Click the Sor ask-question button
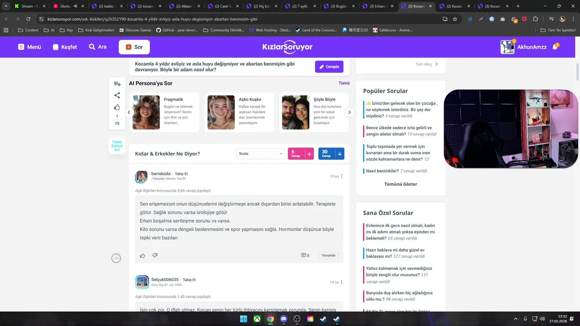580x326 pixels. pyautogui.click(x=134, y=47)
